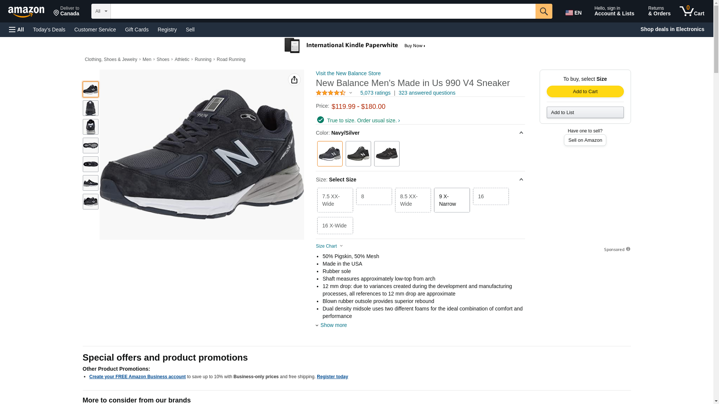Visit the New Balance Store link
This screenshot has height=404, width=719.
[x=348, y=73]
